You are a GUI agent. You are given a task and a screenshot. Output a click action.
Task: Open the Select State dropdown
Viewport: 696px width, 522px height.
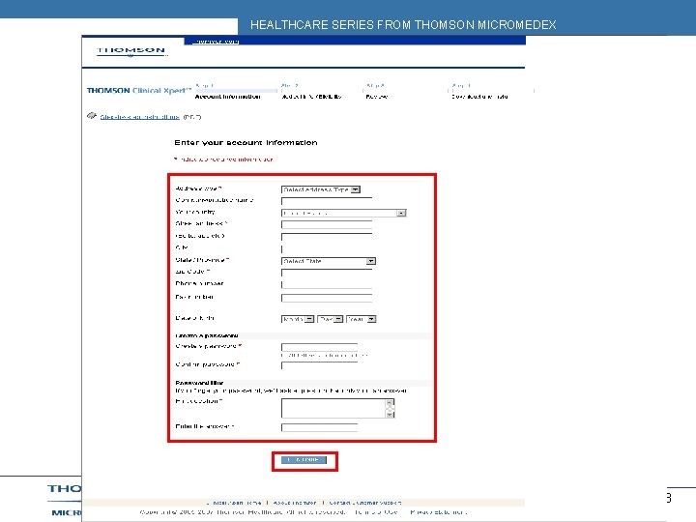(329, 261)
